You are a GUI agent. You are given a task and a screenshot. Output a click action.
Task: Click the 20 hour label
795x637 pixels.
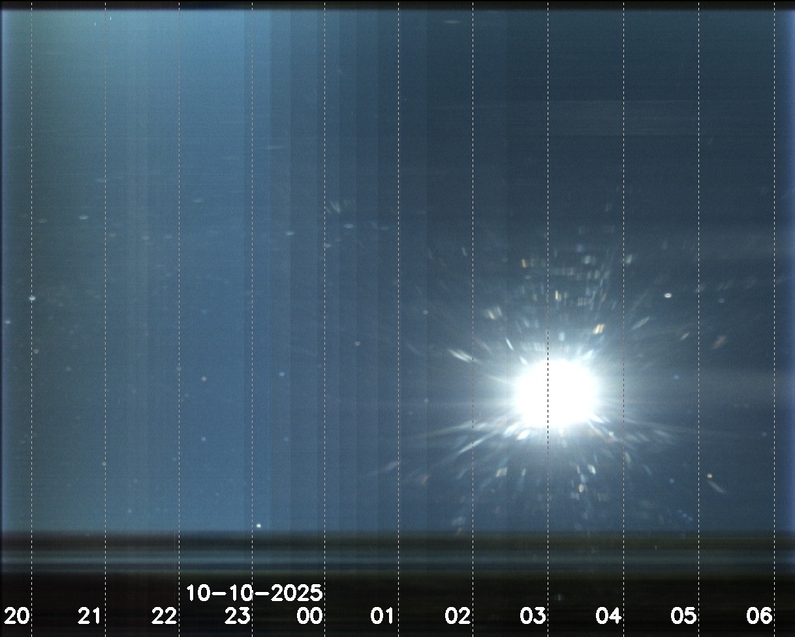coord(16,615)
